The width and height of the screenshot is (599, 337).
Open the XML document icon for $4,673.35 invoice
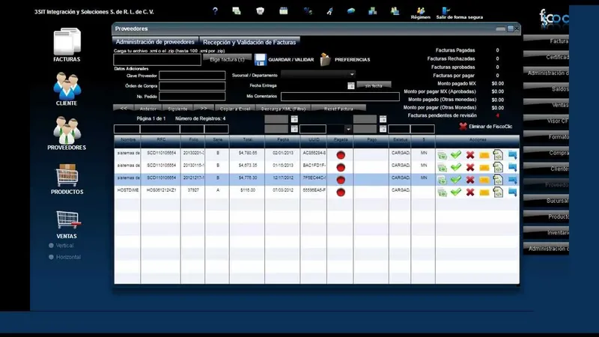pyautogui.click(x=498, y=167)
